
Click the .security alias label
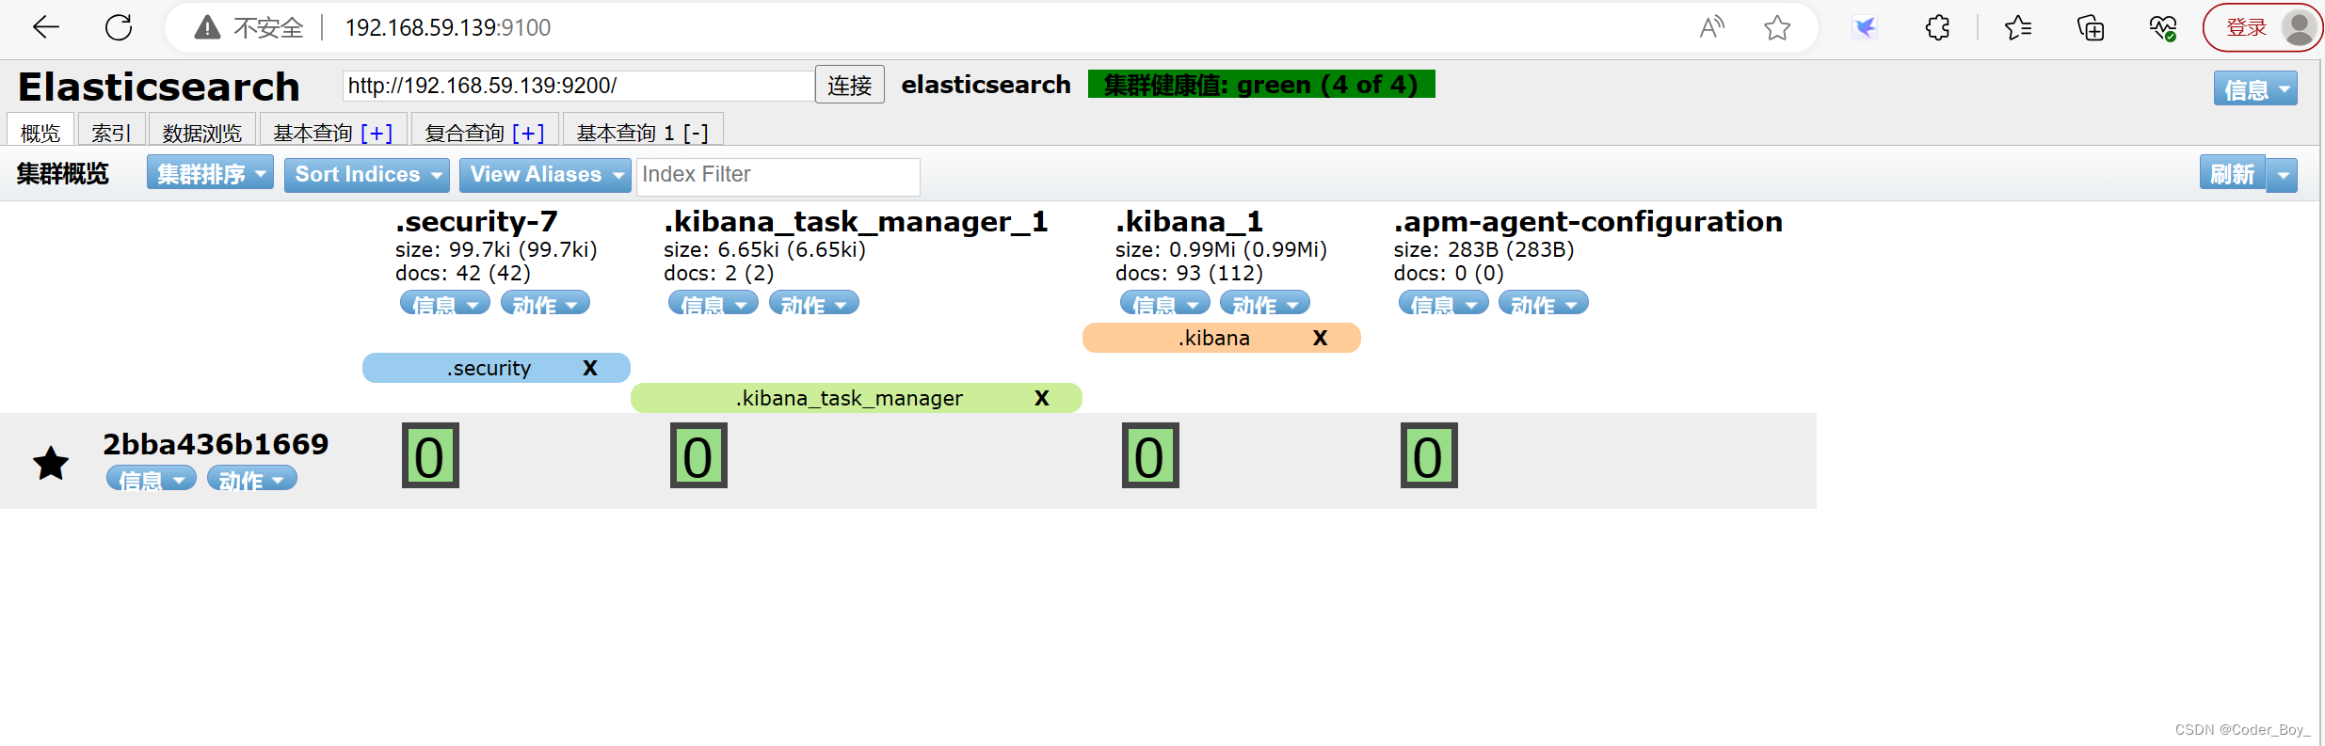[x=489, y=368]
